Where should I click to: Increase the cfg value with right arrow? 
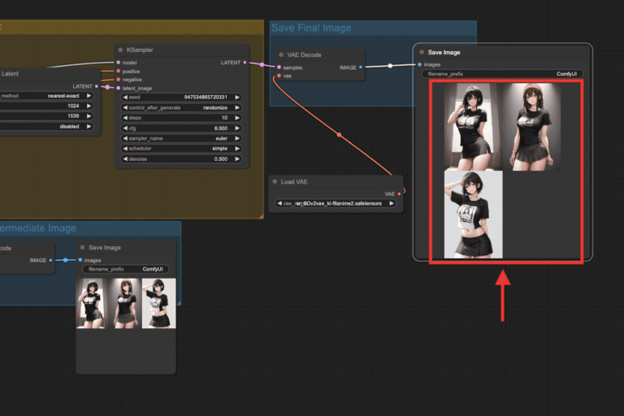pyautogui.click(x=237, y=128)
